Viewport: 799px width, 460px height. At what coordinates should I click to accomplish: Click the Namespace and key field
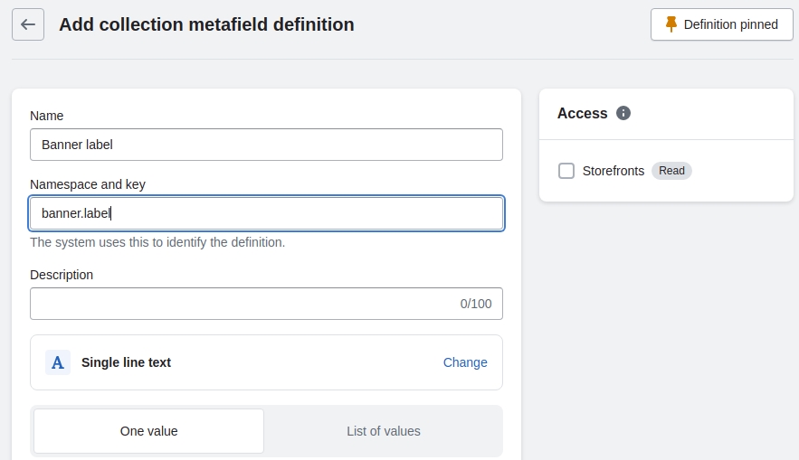(266, 213)
